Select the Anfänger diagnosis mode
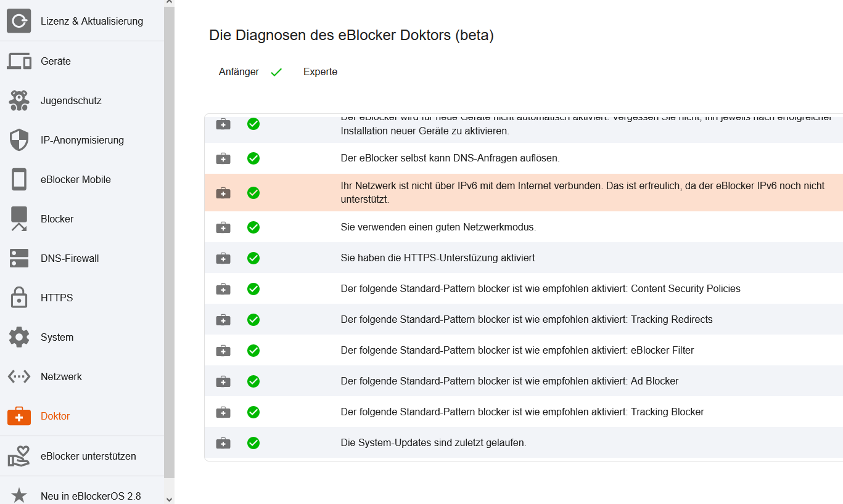The height and width of the screenshot is (504, 843). [239, 72]
